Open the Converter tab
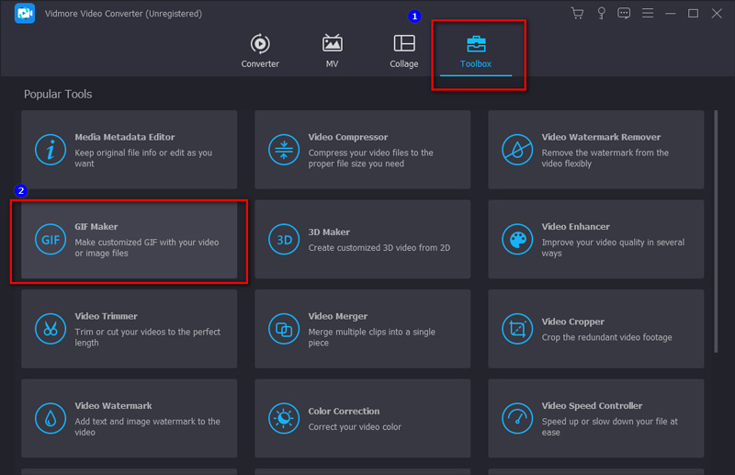Screen dimensions: 735x475 pyautogui.click(x=260, y=51)
